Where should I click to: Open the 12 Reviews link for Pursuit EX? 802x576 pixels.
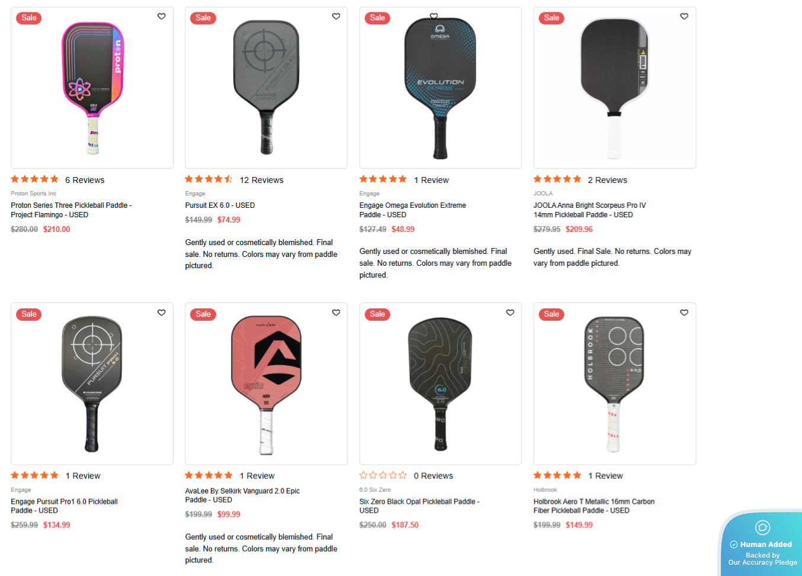tap(261, 180)
